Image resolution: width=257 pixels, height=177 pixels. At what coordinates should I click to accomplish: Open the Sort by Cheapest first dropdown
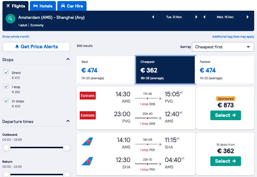(223, 47)
